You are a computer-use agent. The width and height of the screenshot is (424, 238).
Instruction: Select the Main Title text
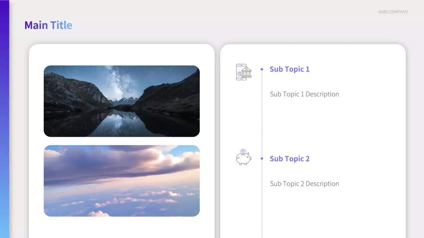click(48, 25)
